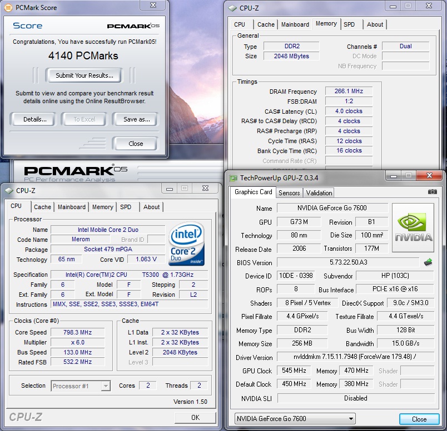Click the GPU Name field NVIDIA GeForce Go 7600
447x431 pixels.
point(332,208)
